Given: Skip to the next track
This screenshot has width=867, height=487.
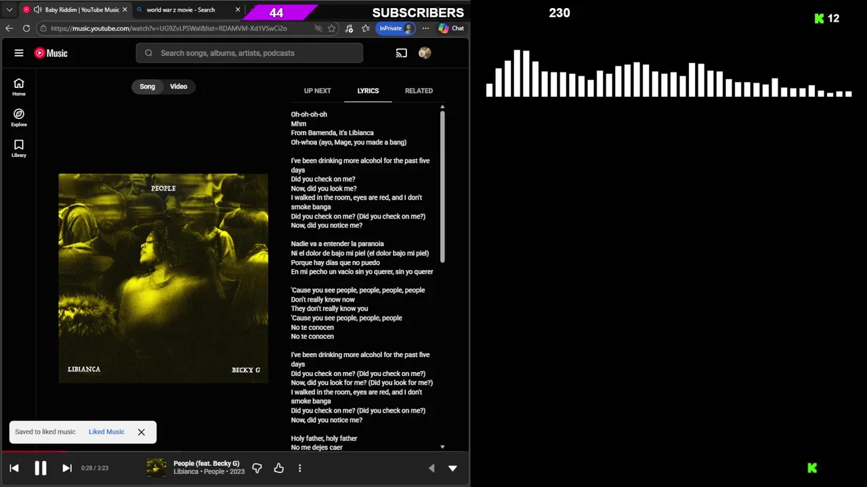Looking at the screenshot, I should 67,468.
